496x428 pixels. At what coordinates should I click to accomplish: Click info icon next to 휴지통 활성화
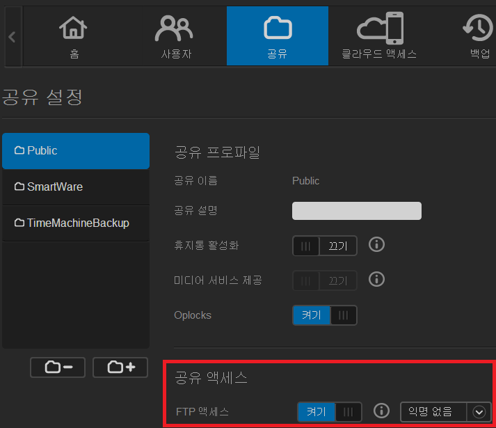click(376, 245)
